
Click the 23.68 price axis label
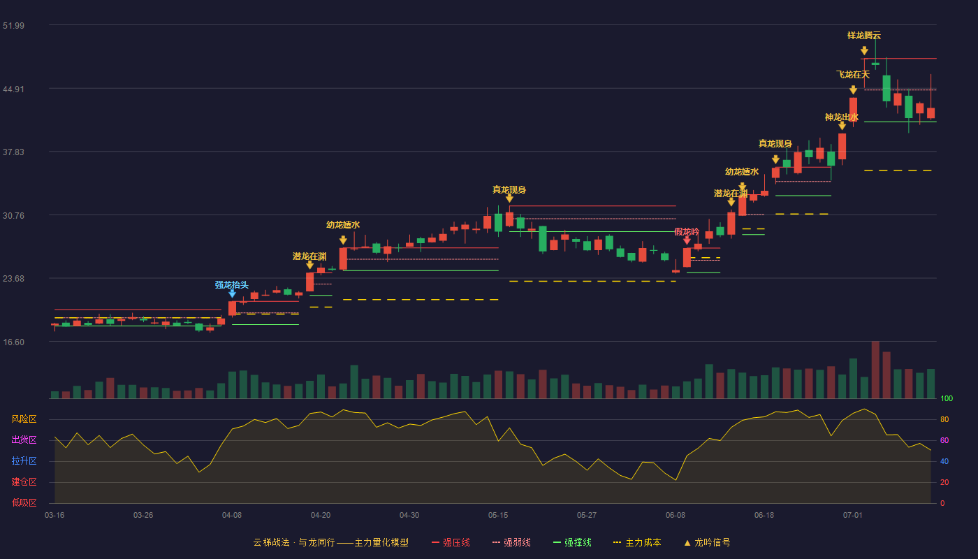pyautogui.click(x=13, y=279)
